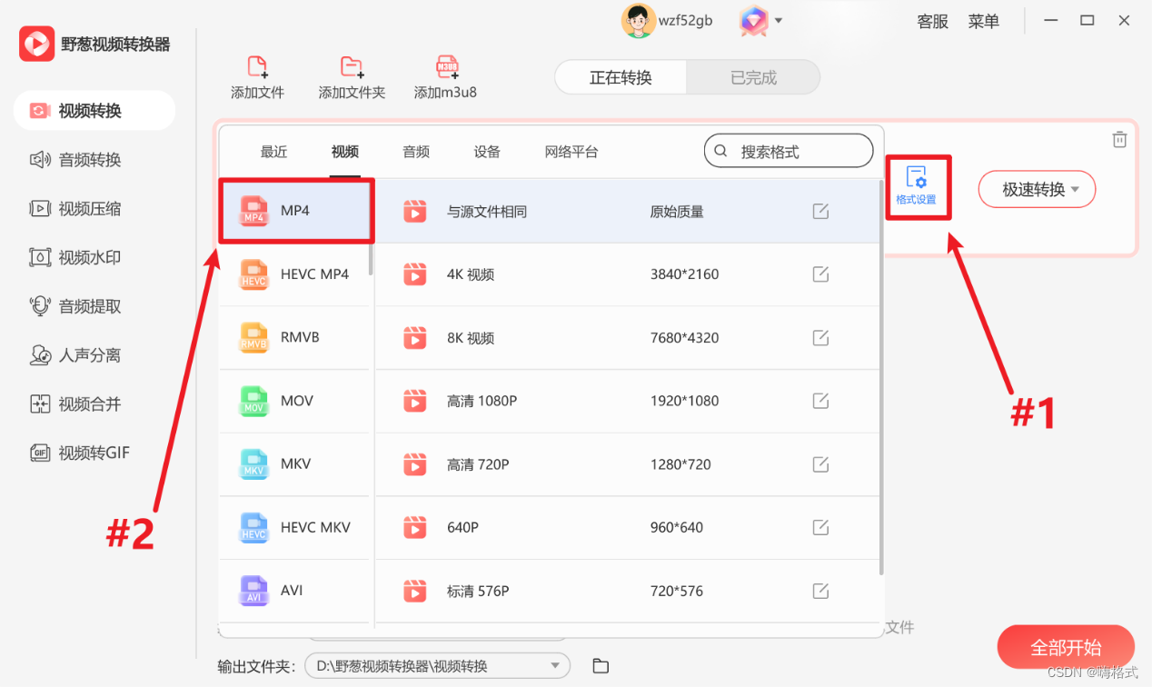Edit the 4K 视频 preset

pyautogui.click(x=820, y=274)
